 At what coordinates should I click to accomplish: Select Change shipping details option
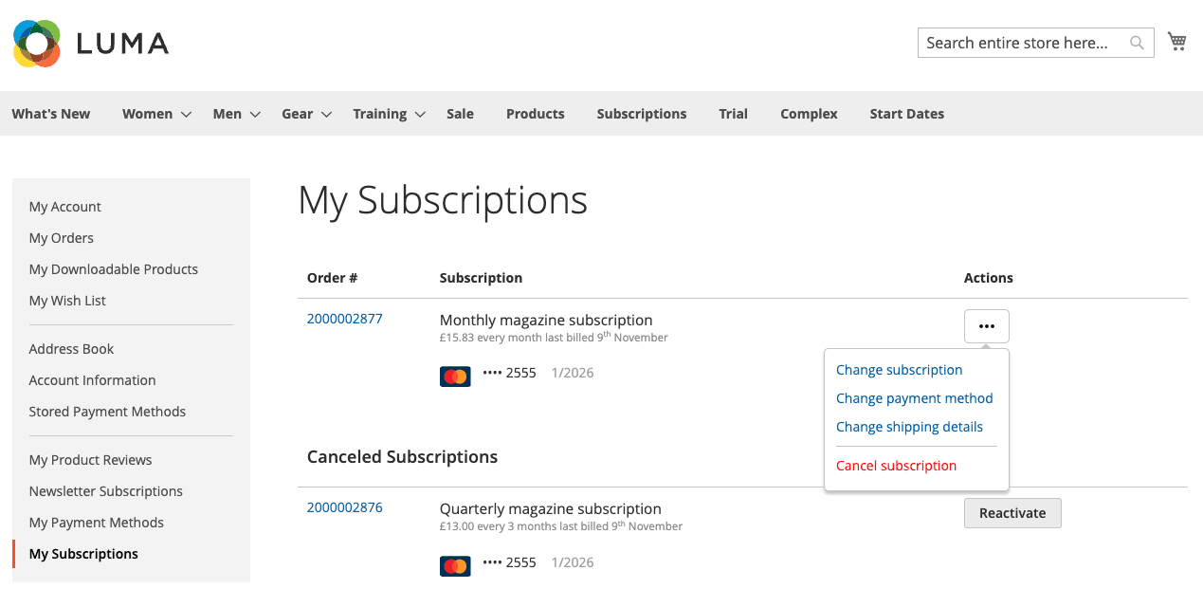tap(909, 427)
